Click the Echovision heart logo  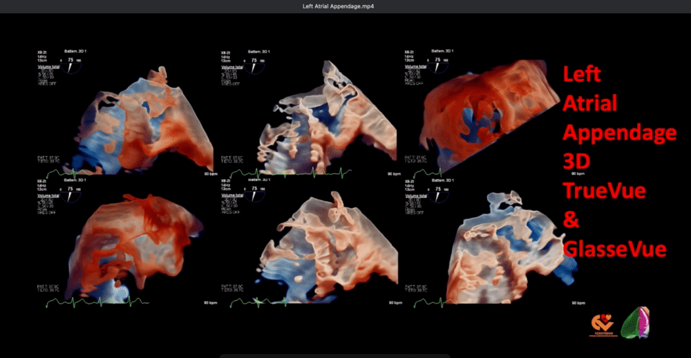[603, 327]
